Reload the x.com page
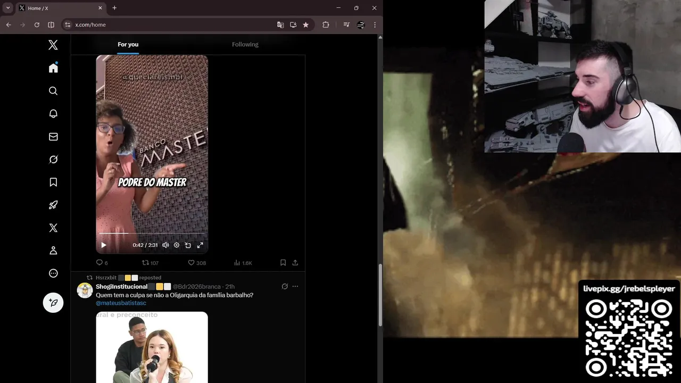 point(37,24)
